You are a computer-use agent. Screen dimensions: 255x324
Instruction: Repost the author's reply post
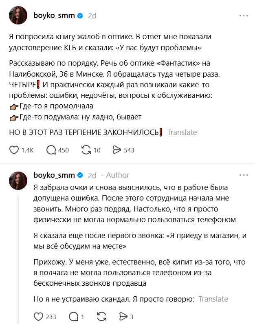click(101, 317)
